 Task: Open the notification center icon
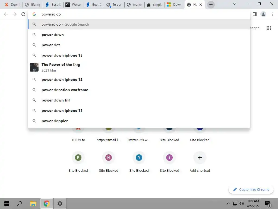point(268,204)
